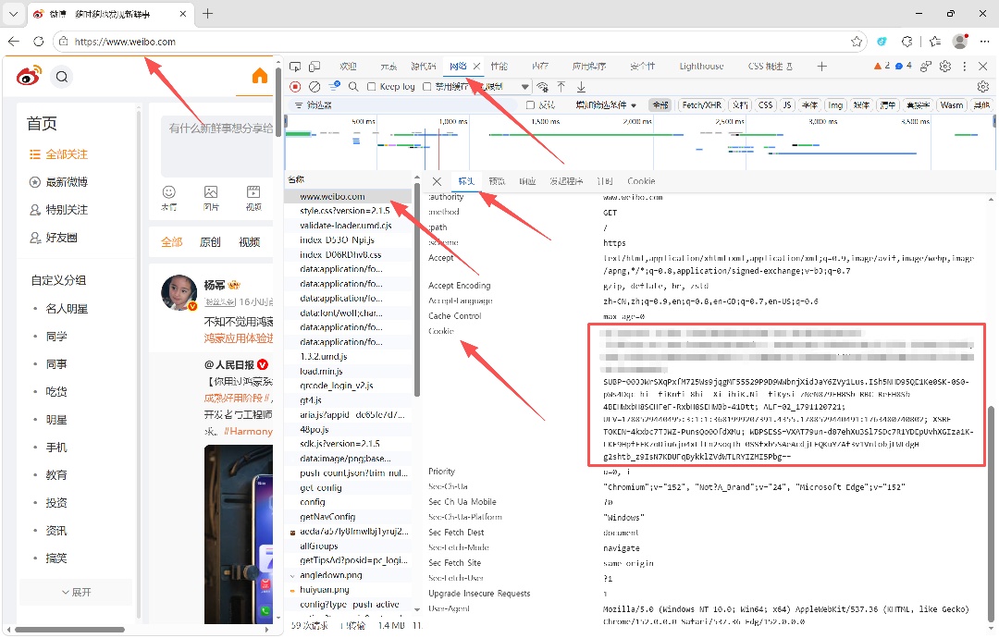Click the emoji (表情) icon in composer
The height and width of the screenshot is (638, 999).
tap(169, 192)
